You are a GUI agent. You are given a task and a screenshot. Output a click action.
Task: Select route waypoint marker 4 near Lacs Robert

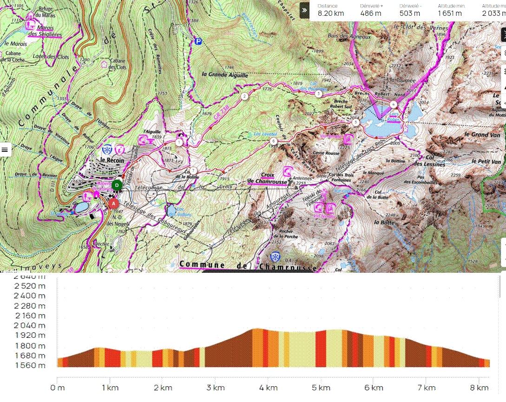[394, 104]
